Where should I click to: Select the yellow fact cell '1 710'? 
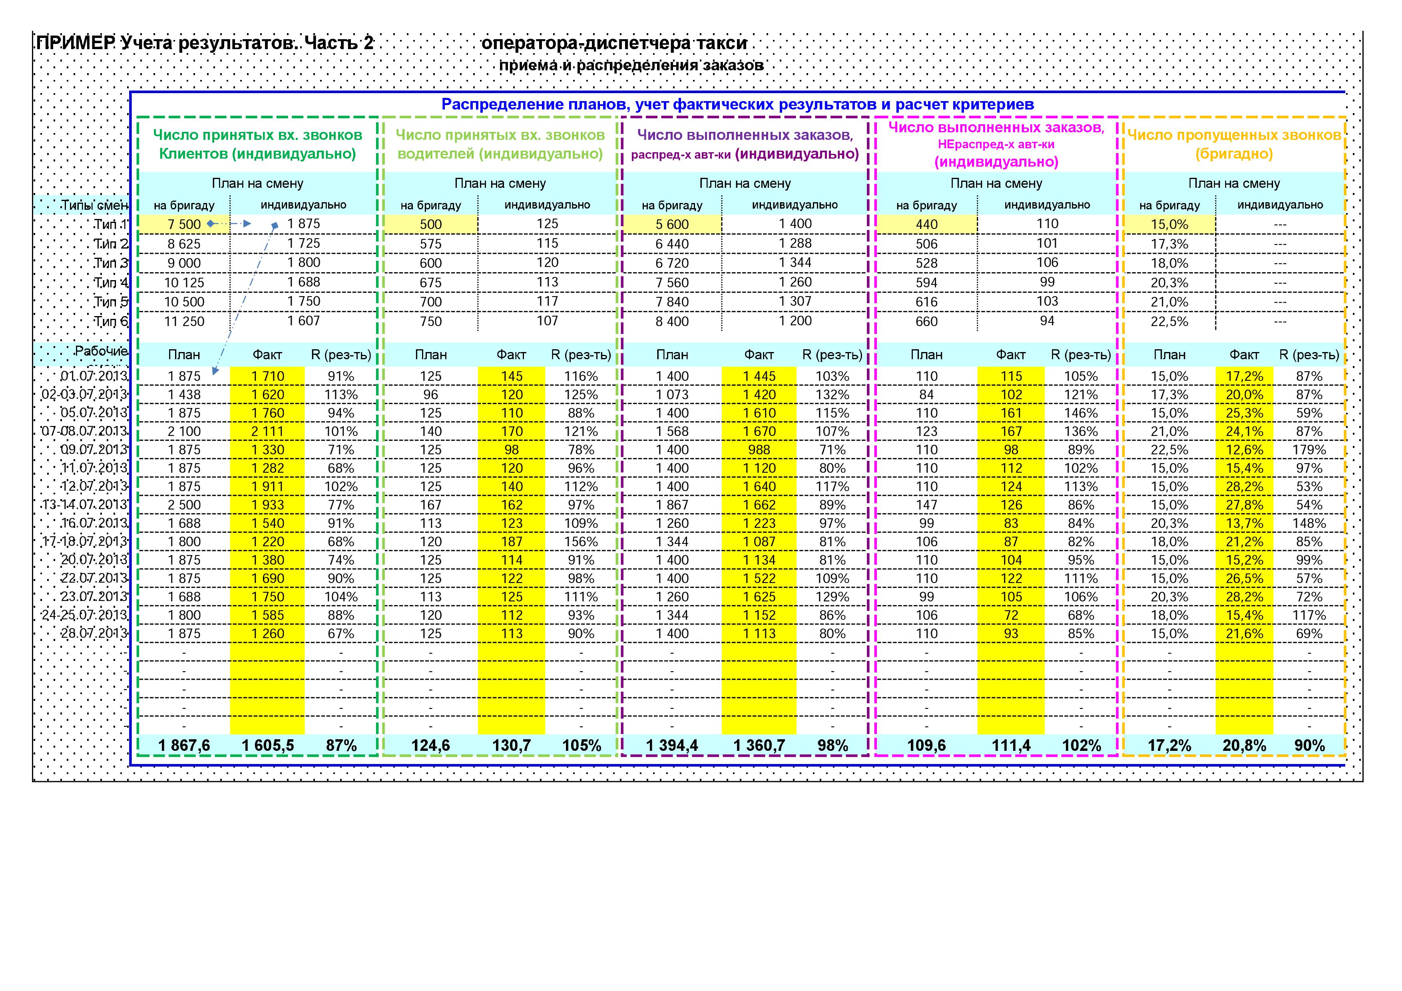click(x=267, y=376)
